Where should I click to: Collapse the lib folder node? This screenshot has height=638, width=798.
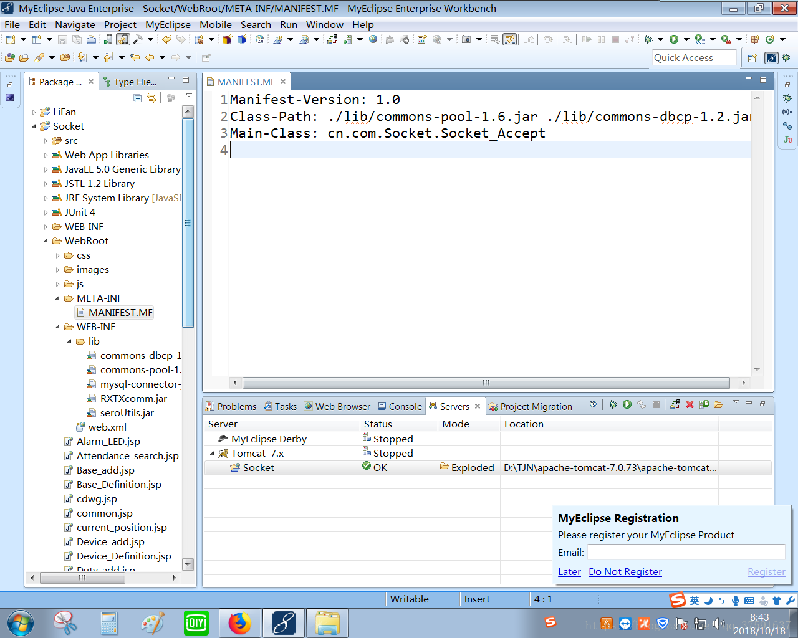coord(69,341)
